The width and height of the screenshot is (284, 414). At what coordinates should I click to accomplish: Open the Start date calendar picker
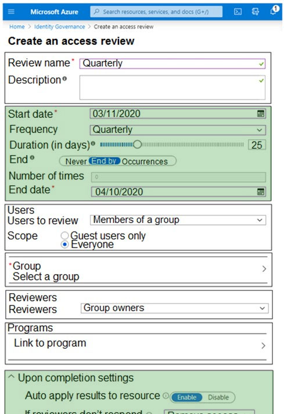pos(261,114)
